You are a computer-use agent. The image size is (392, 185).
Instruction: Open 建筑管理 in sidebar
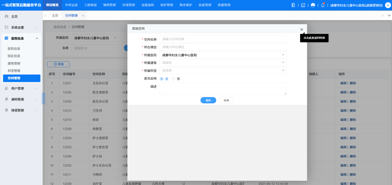pyautogui.click(x=14, y=63)
